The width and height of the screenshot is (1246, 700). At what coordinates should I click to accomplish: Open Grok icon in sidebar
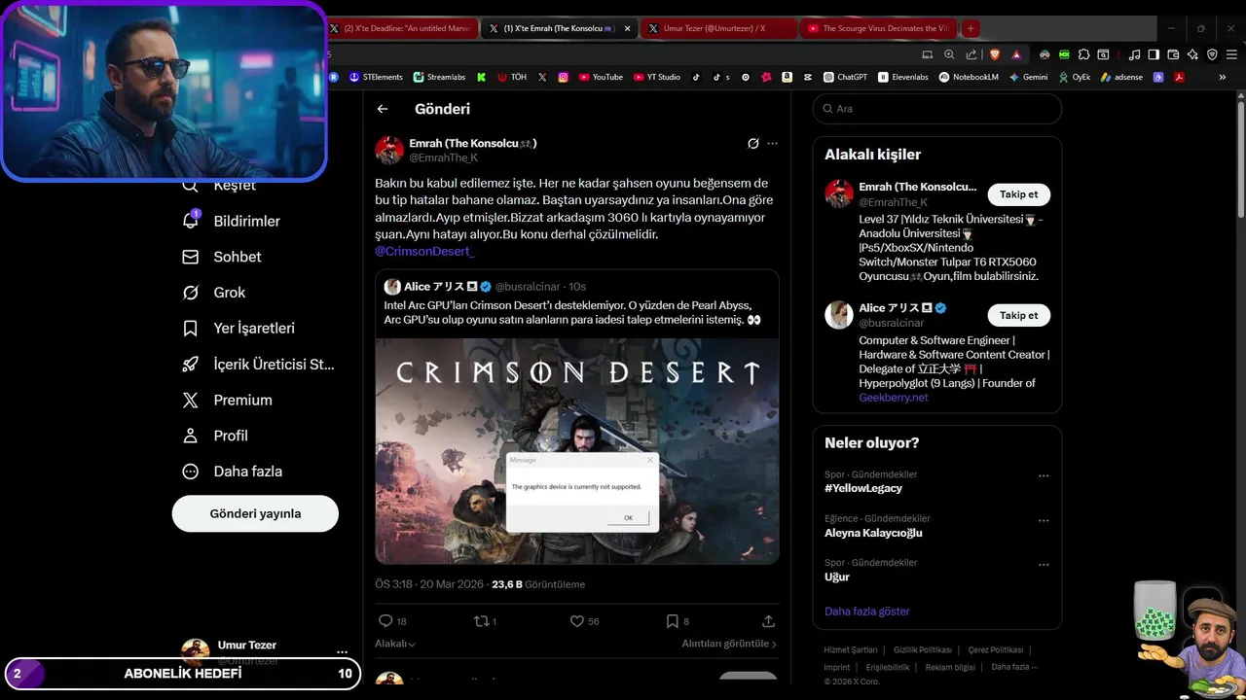191,293
